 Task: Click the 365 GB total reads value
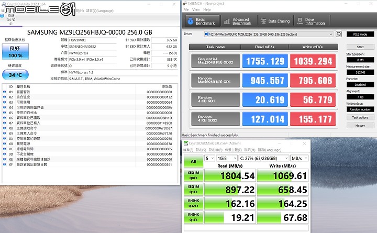164,40
